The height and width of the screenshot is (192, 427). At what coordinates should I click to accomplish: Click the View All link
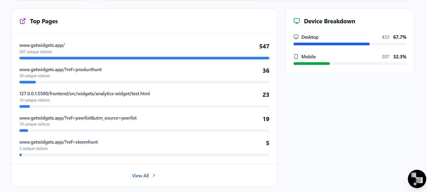pos(140,176)
